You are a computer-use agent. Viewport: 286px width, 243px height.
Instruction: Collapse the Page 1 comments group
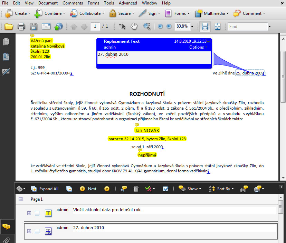coord(20,199)
